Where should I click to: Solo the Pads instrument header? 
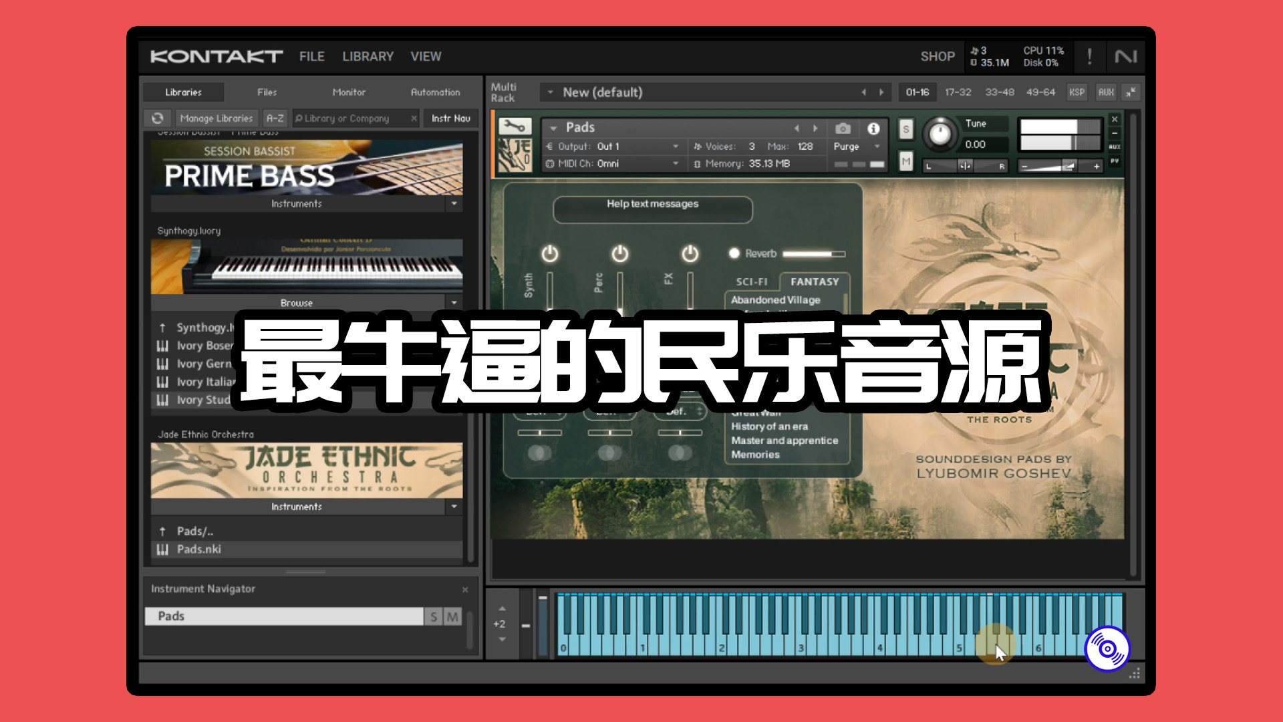point(905,129)
